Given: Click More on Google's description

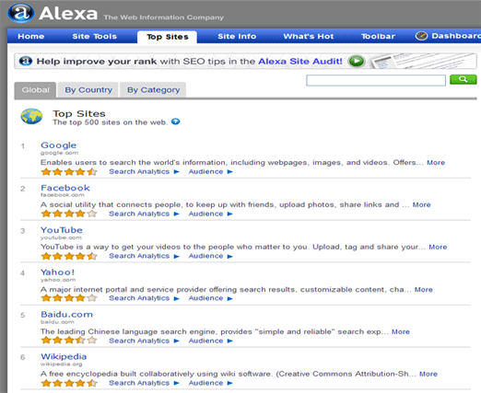Looking at the screenshot, I should pyautogui.click(x=436, y=162).
